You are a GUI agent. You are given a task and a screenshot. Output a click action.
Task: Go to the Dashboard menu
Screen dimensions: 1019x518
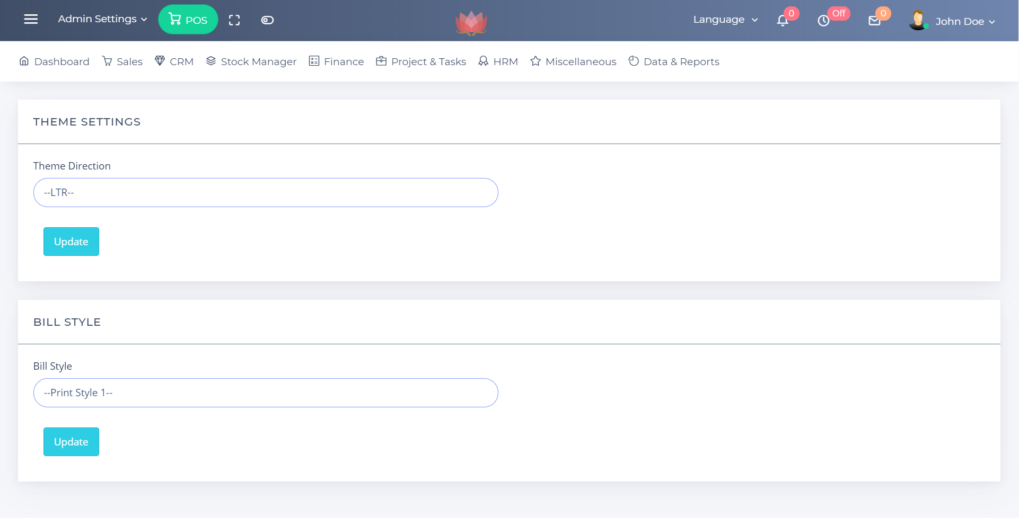54,61
